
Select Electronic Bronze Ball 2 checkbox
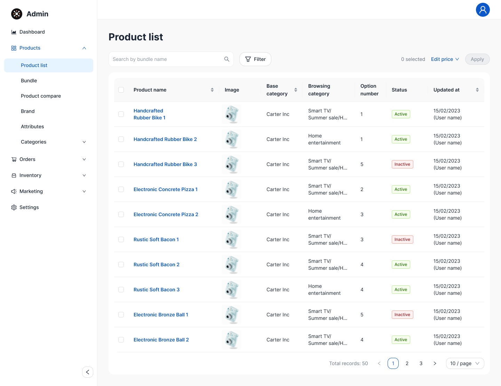tap(121, 340)
